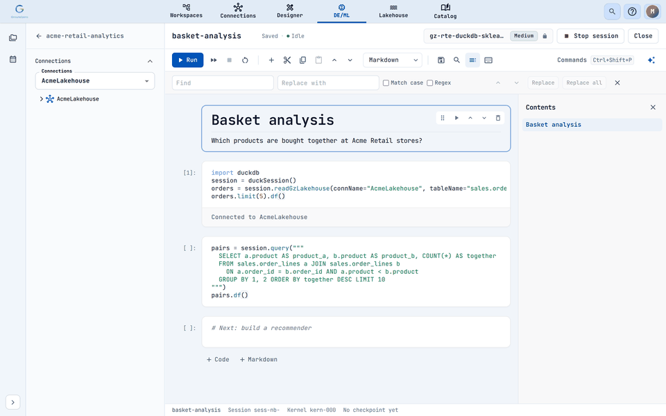Switch to the Workspaces tab

pos(186,12)
